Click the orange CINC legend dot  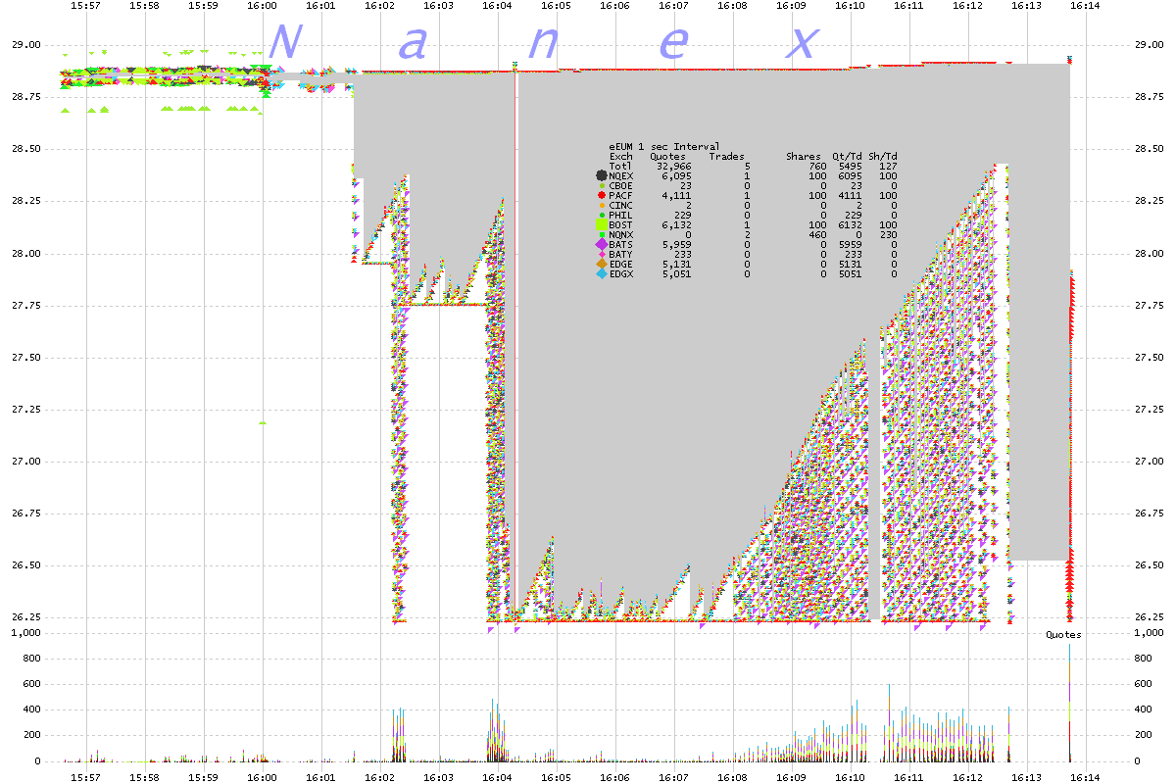(x=602, y=205)
